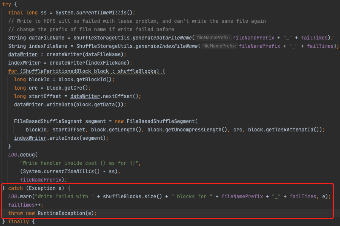
Task: Click the 'segment' variable declaration name
Action: click(95, 122)
